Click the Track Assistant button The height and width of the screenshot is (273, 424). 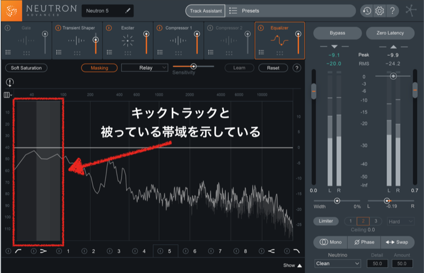(x=205, y=11)
